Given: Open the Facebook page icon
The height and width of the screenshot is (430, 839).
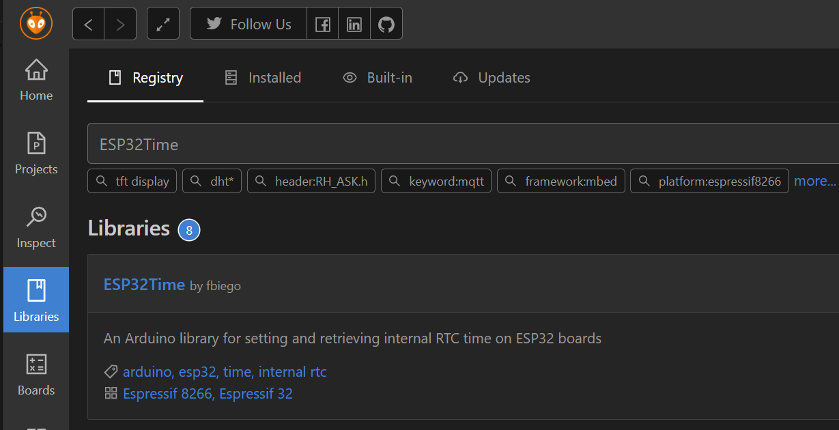Looking at the screenshot, I should (323, 24).
